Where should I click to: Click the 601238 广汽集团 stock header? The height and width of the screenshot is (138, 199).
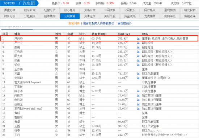[19, 3]
